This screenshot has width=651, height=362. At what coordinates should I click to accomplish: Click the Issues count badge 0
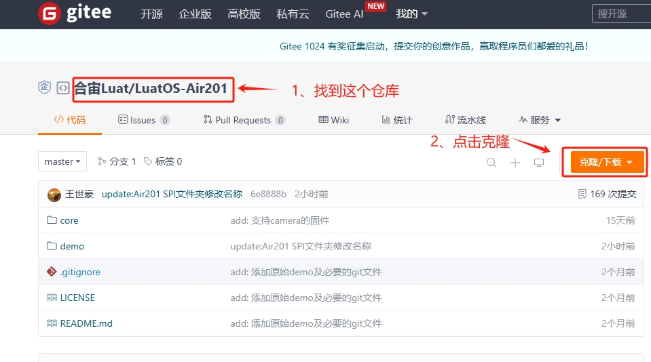(165, 120)
